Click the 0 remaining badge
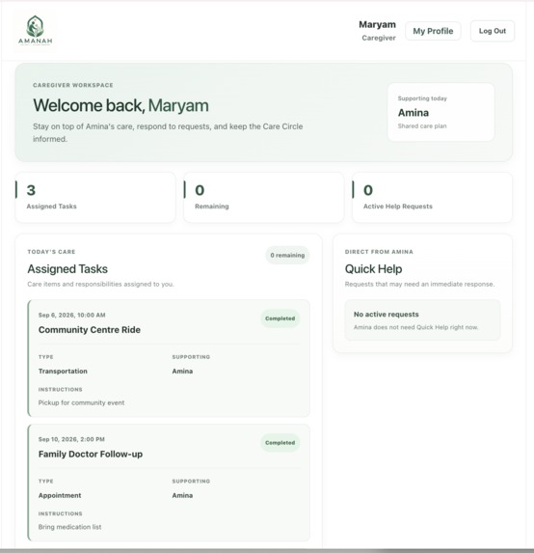Viewport: 534px width, 553px height. (x=287, y=255)
